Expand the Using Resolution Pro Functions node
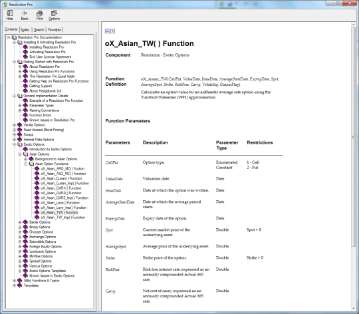359x314 pixels. (x=20, y=71)
